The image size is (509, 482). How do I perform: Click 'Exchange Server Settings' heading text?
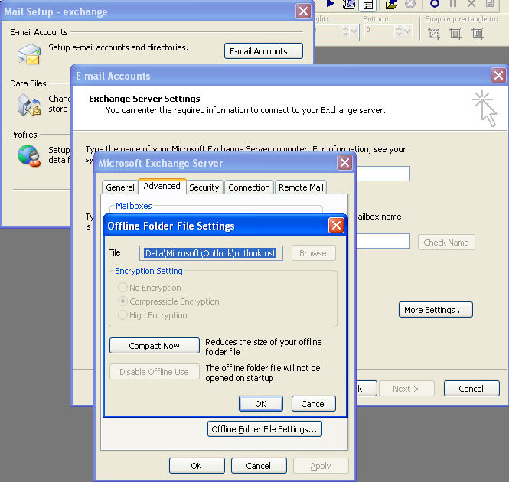[x=145, y=99]
